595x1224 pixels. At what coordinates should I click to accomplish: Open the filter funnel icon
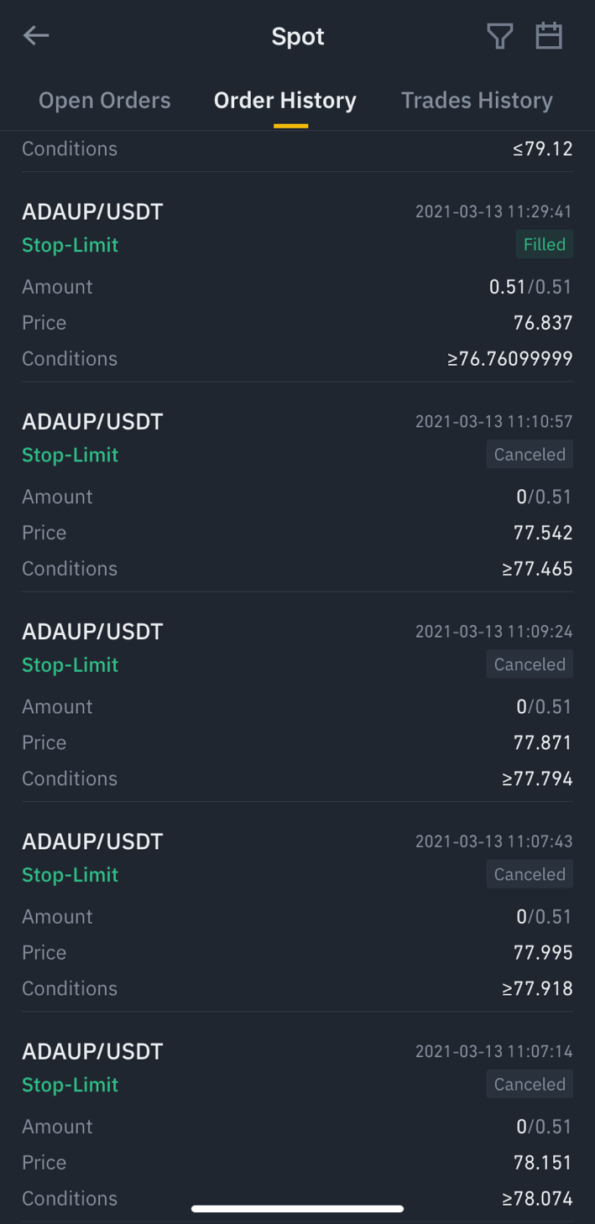tap(499, 36)
